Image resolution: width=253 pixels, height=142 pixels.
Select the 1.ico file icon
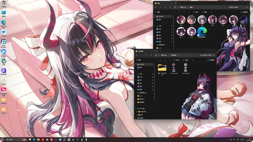(181, 20)
